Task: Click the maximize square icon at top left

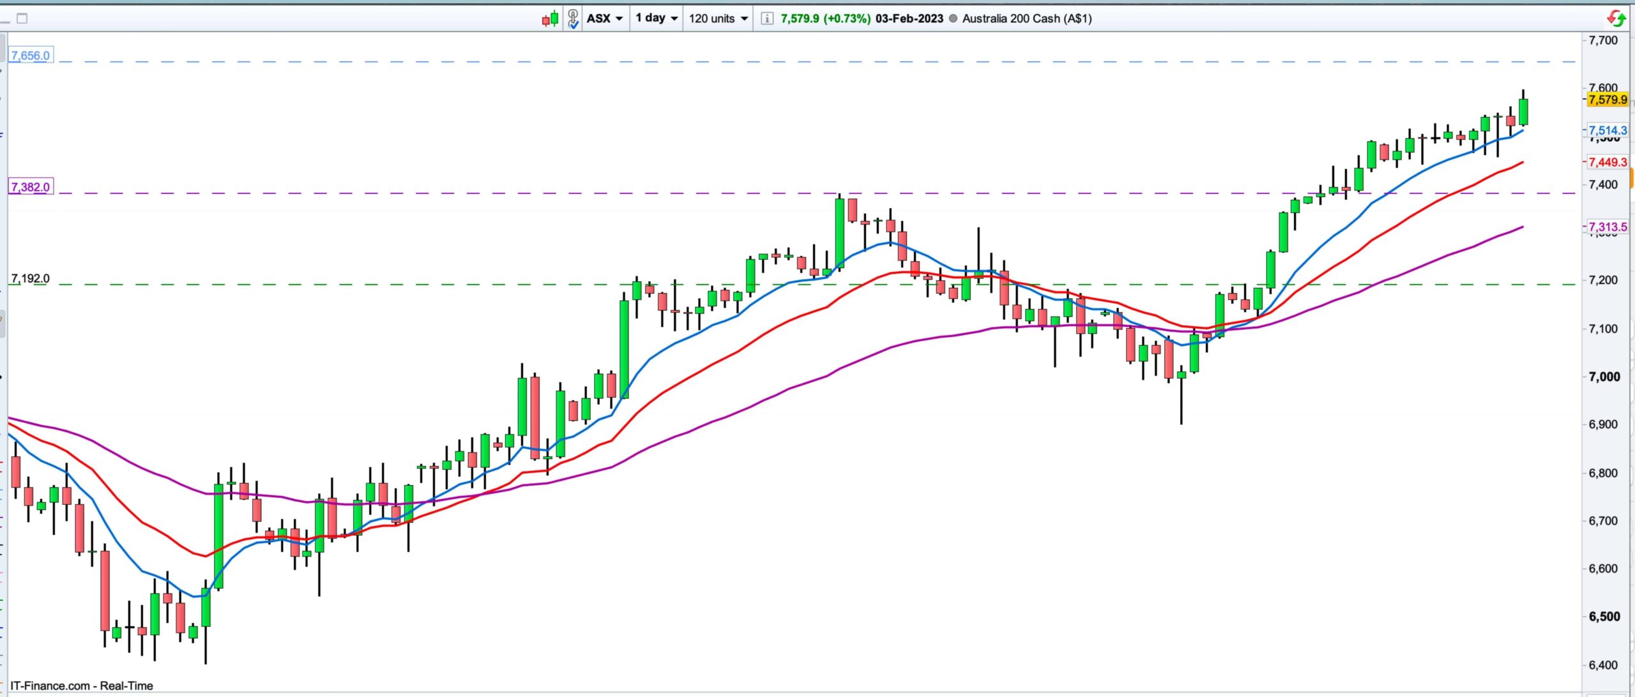Action: tap(22, 19)
